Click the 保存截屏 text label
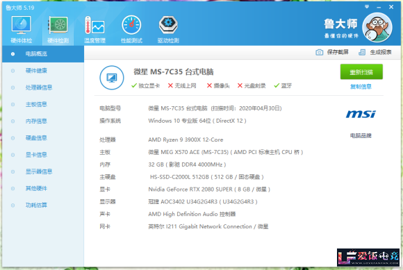The image size is (403, 270). pyautogui.click(x=338, y=52)
